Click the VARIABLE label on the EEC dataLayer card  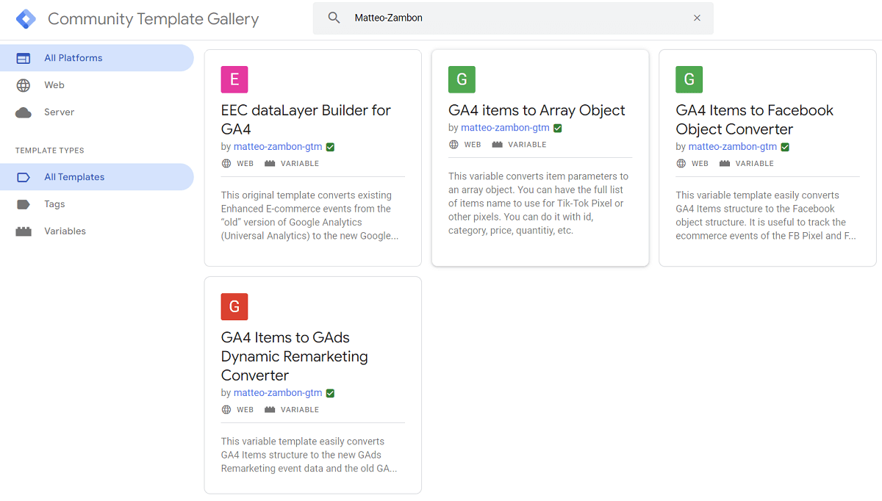tap(300, 164)
